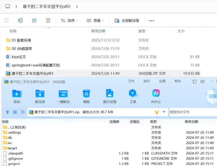This screenshot has width=217, height=166.
Task: Click the Explorer share icon
Action: tap(34, 21)
